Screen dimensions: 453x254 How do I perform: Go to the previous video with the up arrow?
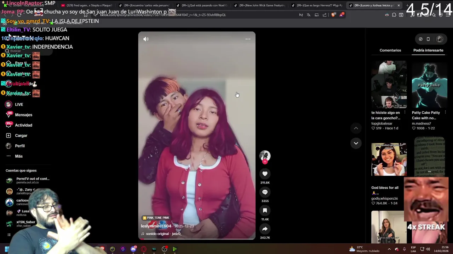[x=356, y=128]
